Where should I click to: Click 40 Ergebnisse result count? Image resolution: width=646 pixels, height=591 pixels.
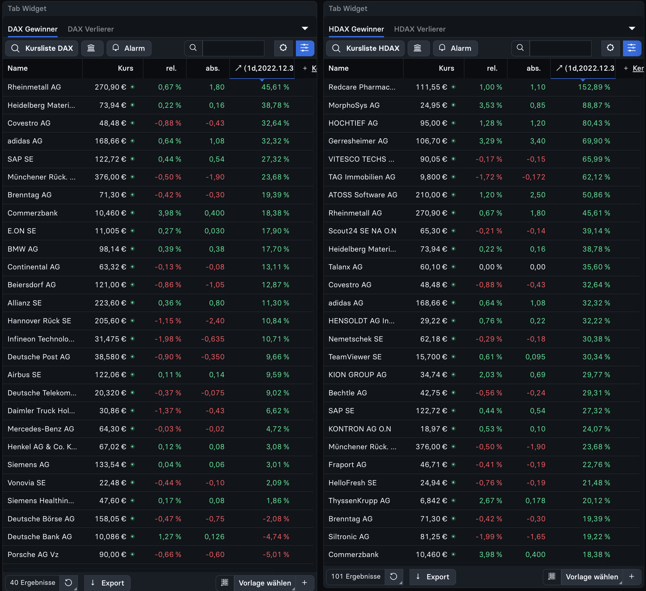pos(33,583)
